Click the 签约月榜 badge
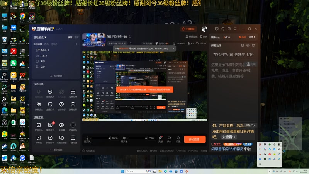Viewport: 309px width, 174px height. [162, 43]
